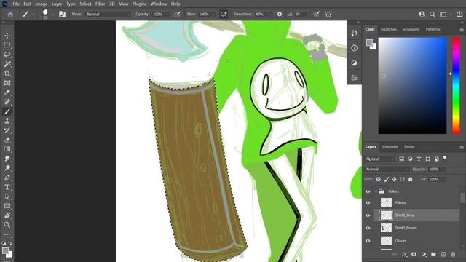Select the Horizontal Type tool
Image resolution: width=466 pixels, height=262 pixels.
coord(7,187)
